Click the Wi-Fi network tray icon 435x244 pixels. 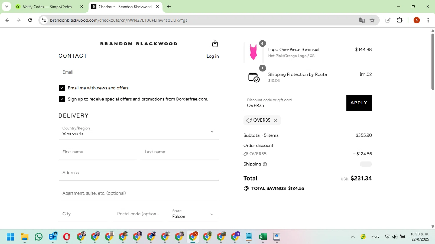tap(387, 237)
